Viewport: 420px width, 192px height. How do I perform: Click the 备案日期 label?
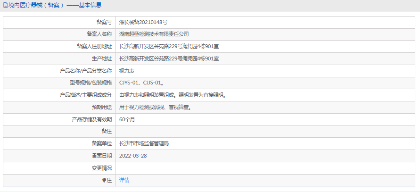pyautogui.click(x=102, y=156)
